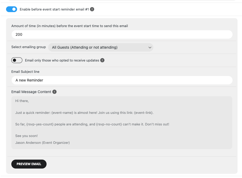Click the {rsvp-yes-count} placeholder text
The height and width of the screenshot is (178, 242).
tap(40, 124)
